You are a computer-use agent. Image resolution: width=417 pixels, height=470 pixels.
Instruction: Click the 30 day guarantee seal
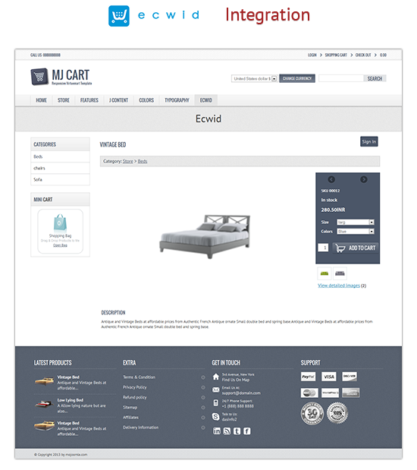pos(312,413)
